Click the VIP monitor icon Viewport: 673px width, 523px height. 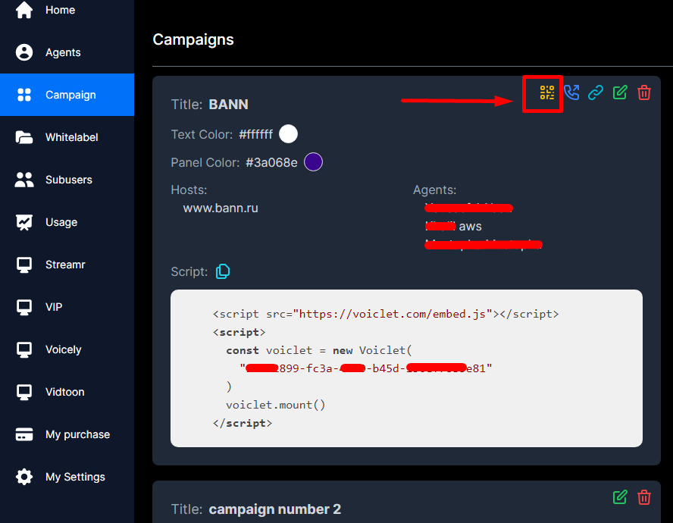tap(24, 308)
